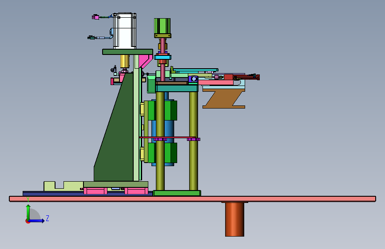
Task: Select the salmon horizontal slide plate above the brown bracket
Action: click(x=215, y=82)
